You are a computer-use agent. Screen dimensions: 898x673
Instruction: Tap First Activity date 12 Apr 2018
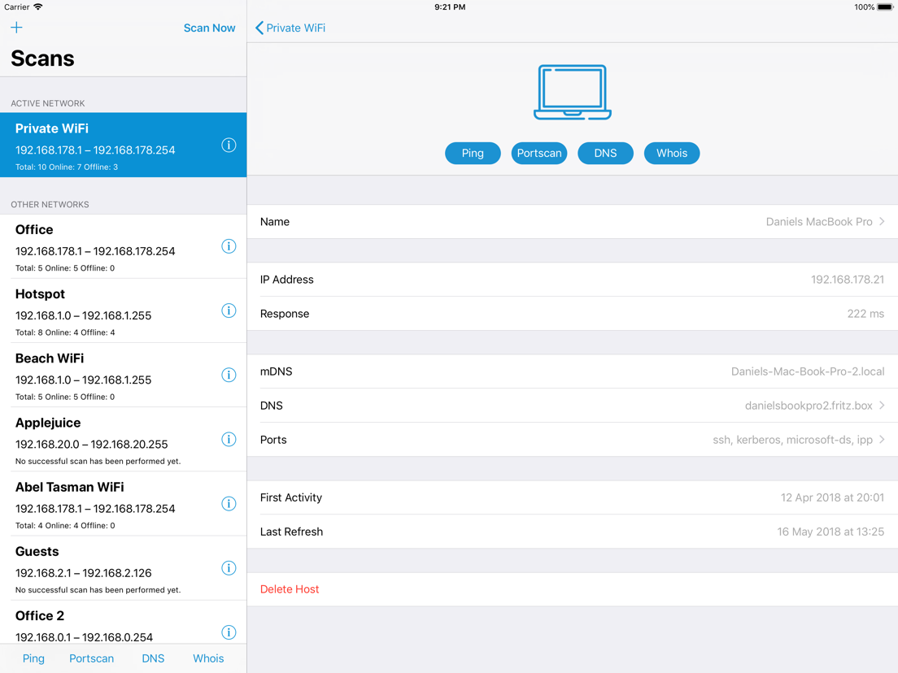[x=832, y=498]
